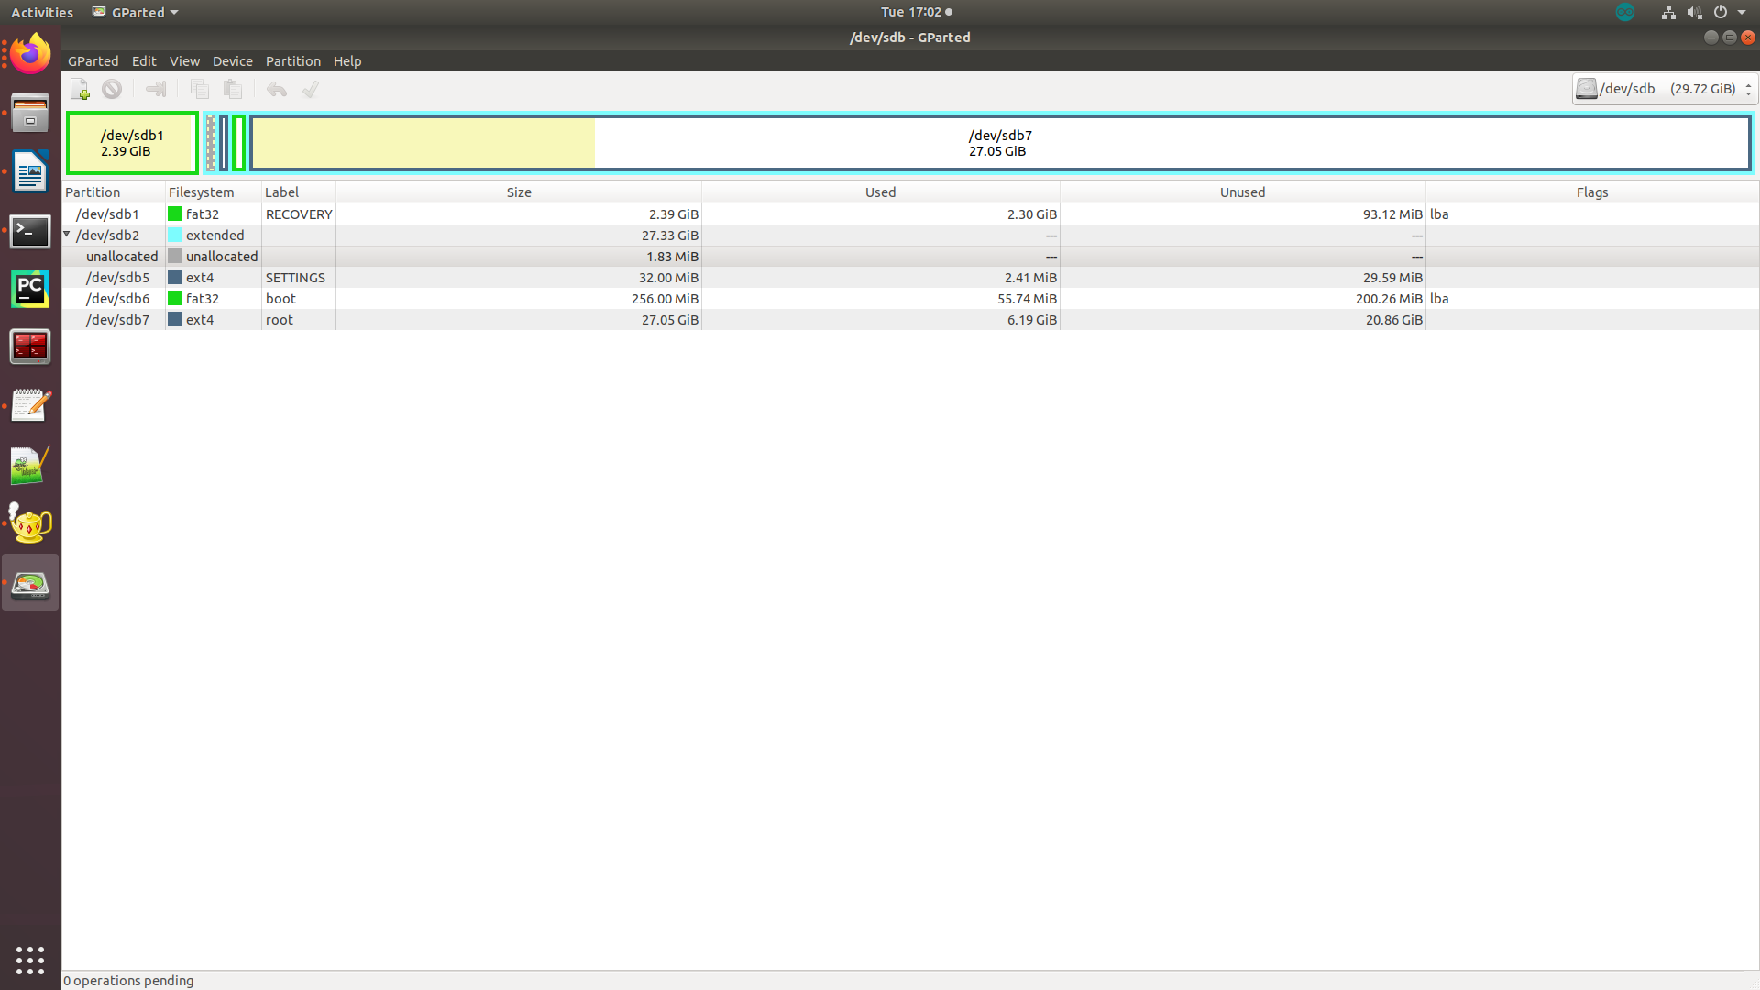Viewport: 1760px width, 990px height.
Task: Open the system power menu in top bar
Action: (1721, 12)
